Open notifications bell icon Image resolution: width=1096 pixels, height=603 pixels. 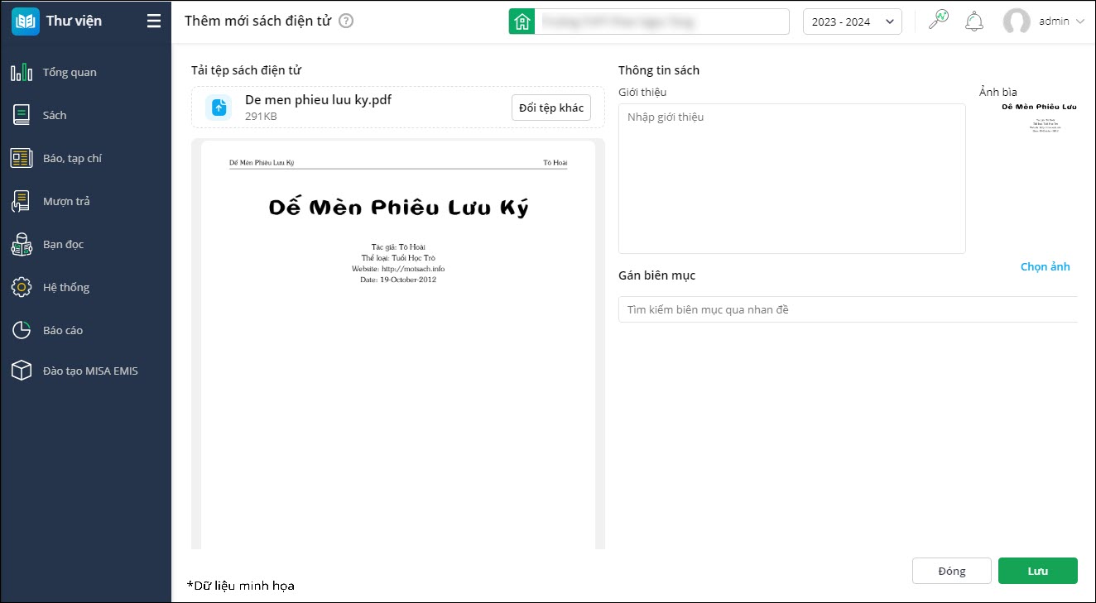click(974, 22)
